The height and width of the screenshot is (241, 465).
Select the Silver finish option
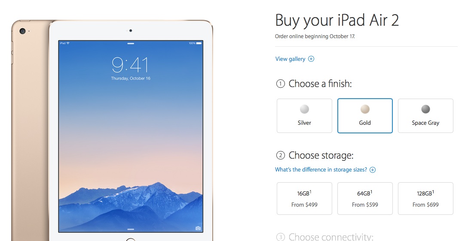click(304, 116)
